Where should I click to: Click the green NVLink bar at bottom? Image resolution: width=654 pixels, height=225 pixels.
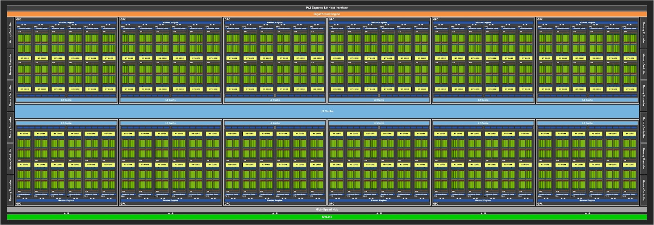pyautogui.click(x=327, y=217)
